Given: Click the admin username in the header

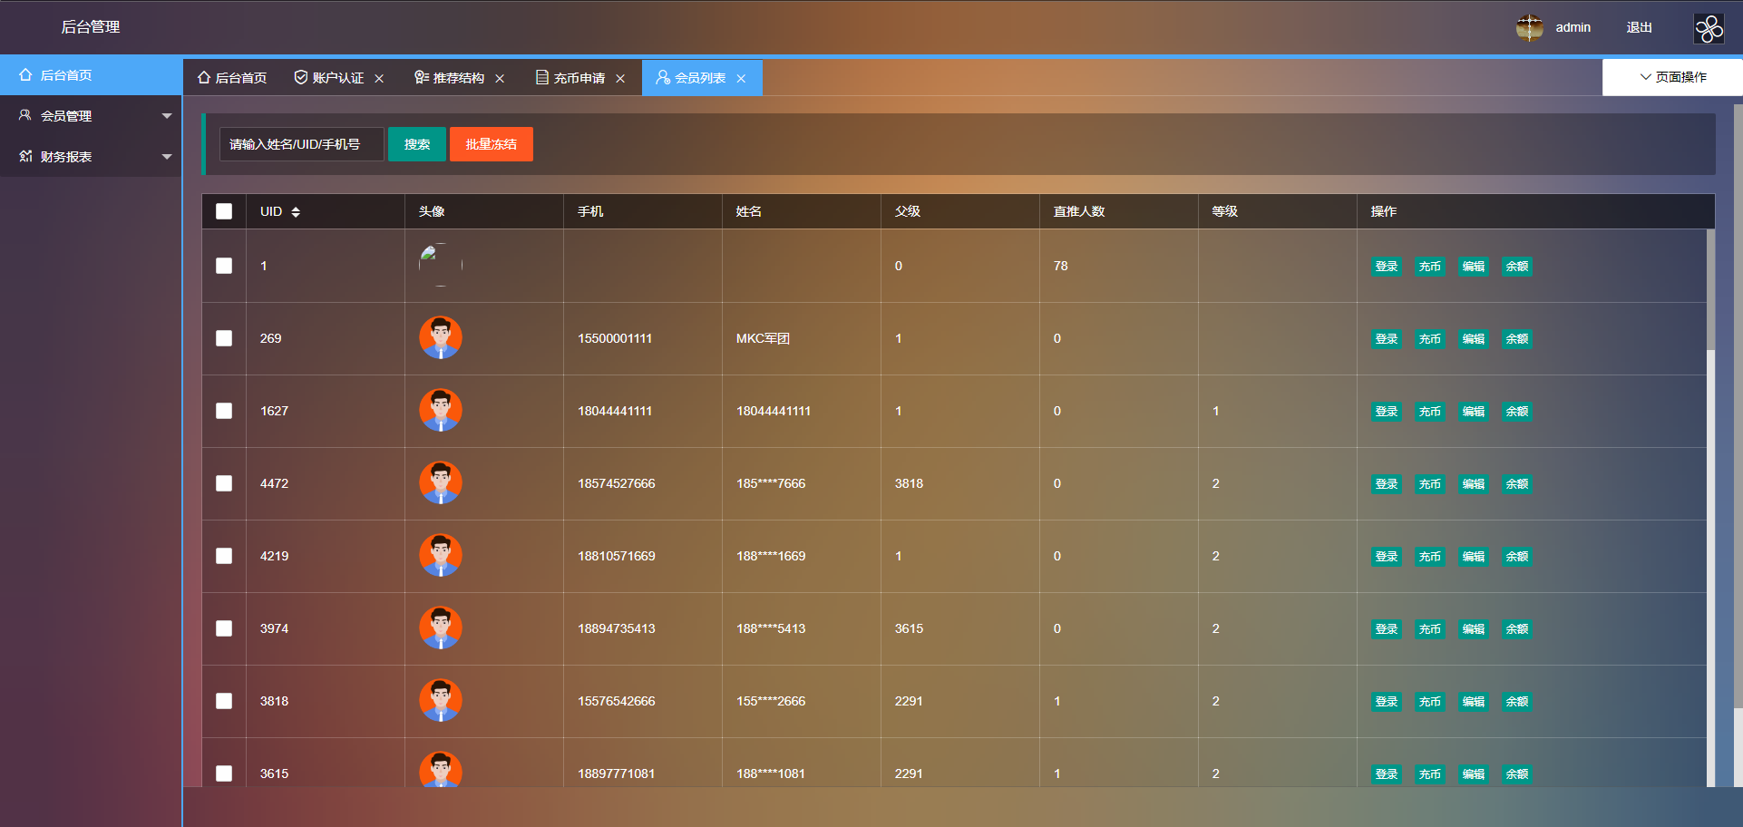Looking at the screenshot, I should [1573, 27].
